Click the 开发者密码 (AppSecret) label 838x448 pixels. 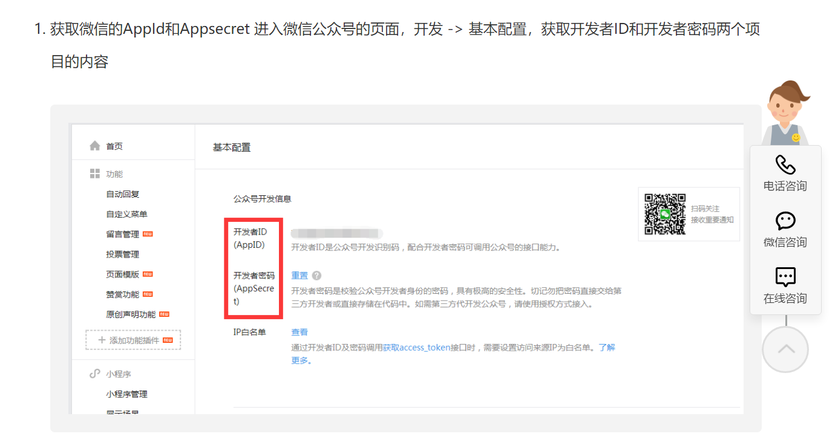[254, 288]
